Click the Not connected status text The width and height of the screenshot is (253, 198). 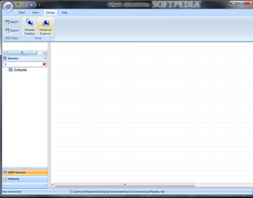coord(12,192)
